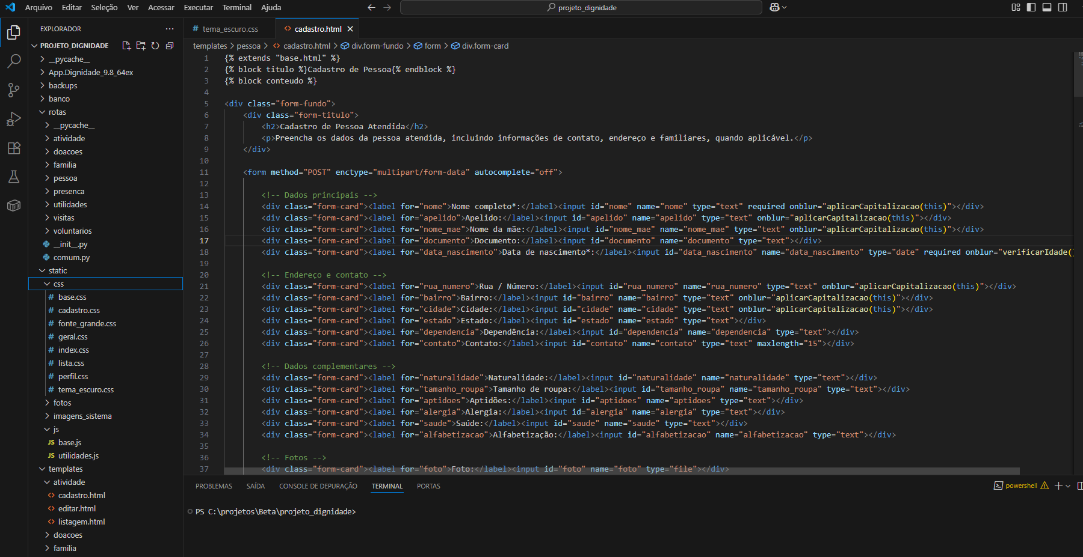Click the minimap vertical scrollbar slider

click(1078, 75)
